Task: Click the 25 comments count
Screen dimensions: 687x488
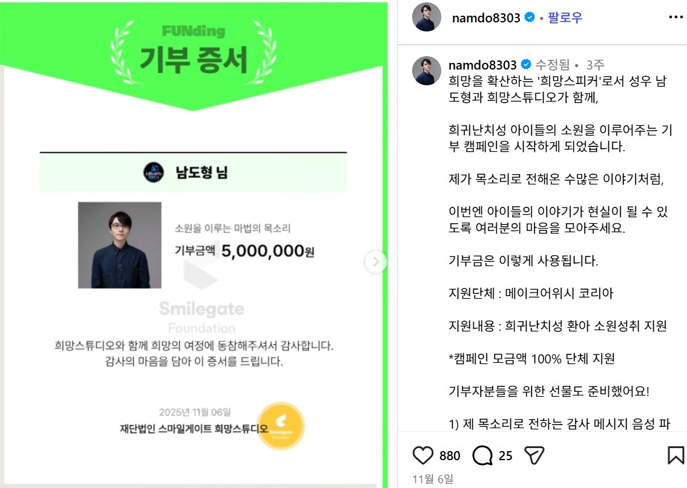Action: 505,455
